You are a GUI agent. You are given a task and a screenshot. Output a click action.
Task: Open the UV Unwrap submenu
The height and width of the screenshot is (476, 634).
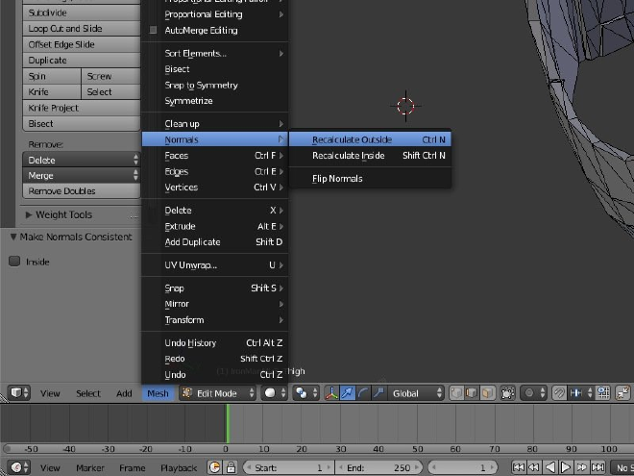pos(215,265)
